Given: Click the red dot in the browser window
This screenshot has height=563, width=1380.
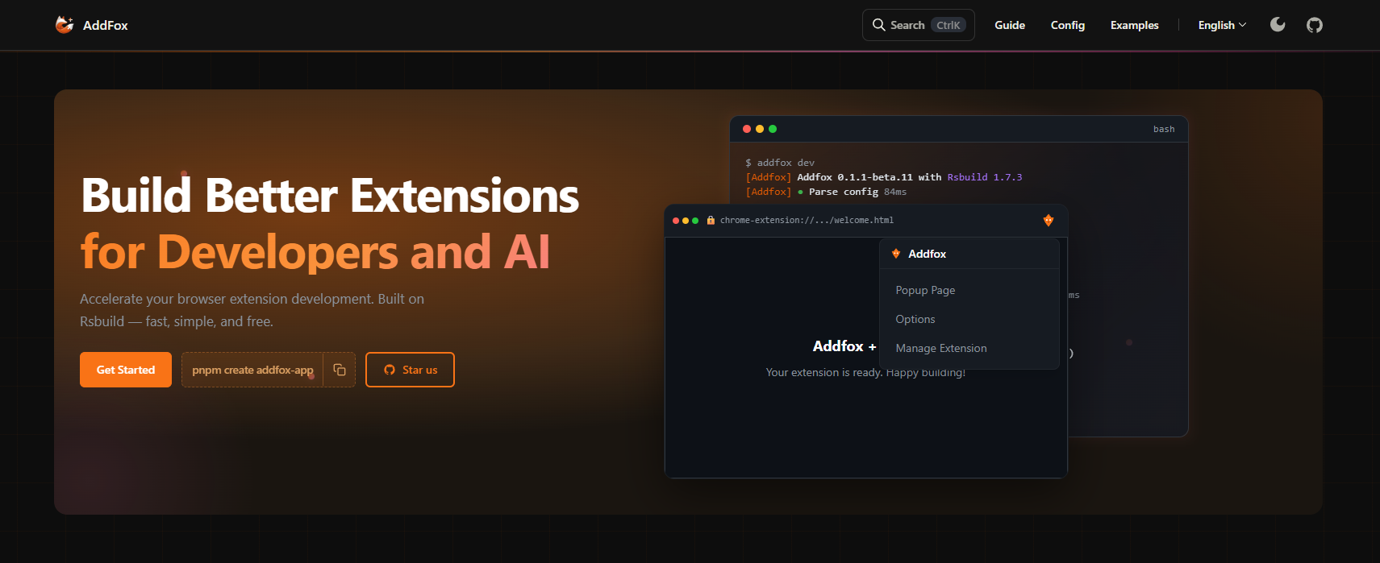Looking at the screenshot, I should pyautogui.click(x=676, y=221).
